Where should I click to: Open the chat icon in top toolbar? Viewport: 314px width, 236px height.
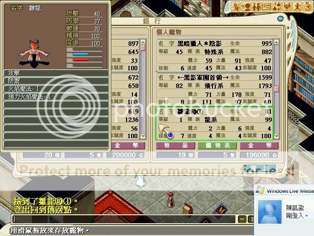(x=247, y=6)
